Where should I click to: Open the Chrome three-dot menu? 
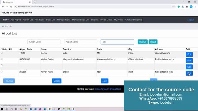pos(195,7)
